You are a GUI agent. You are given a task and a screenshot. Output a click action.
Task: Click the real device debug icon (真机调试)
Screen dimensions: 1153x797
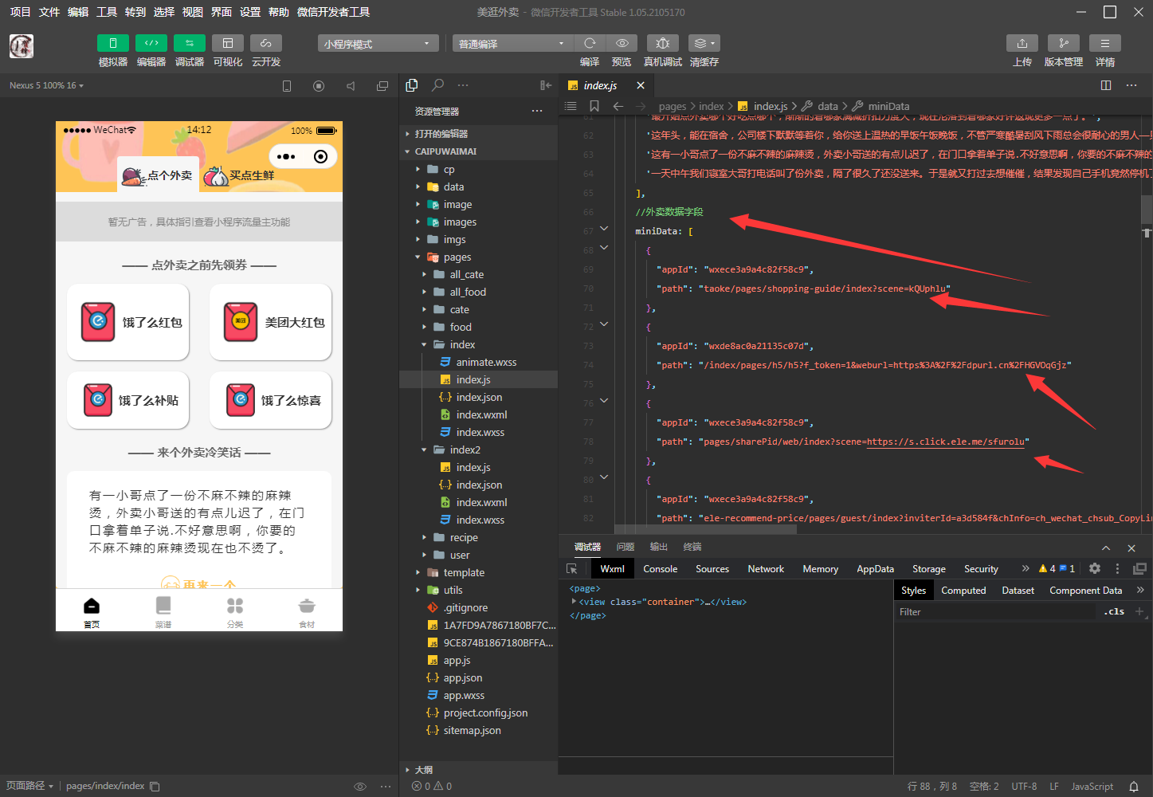pyautogui.click(x=663, y=43)
